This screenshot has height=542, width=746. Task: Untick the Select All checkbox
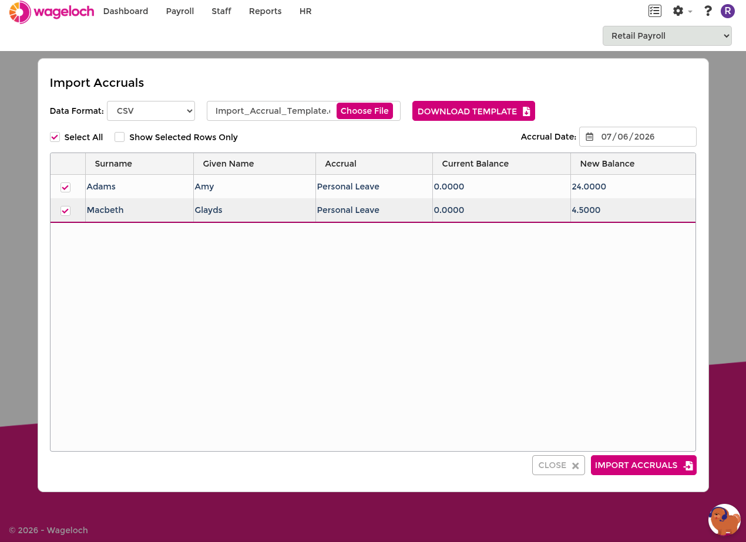click(55, 137)
